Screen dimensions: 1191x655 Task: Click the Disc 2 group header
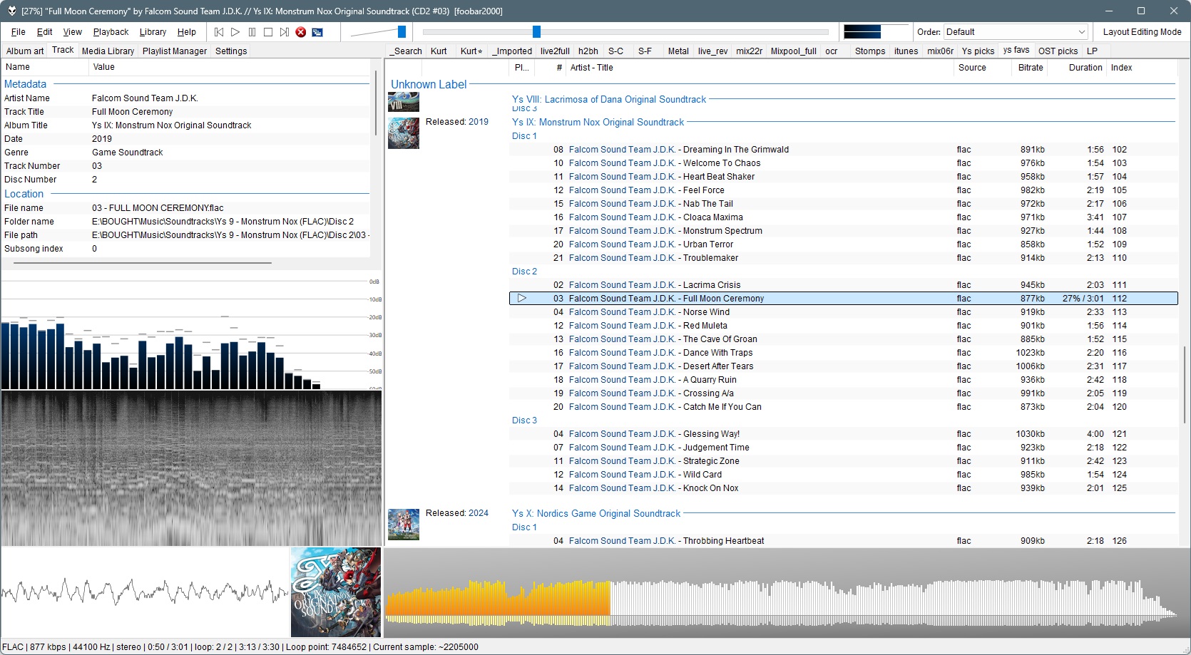524,272
